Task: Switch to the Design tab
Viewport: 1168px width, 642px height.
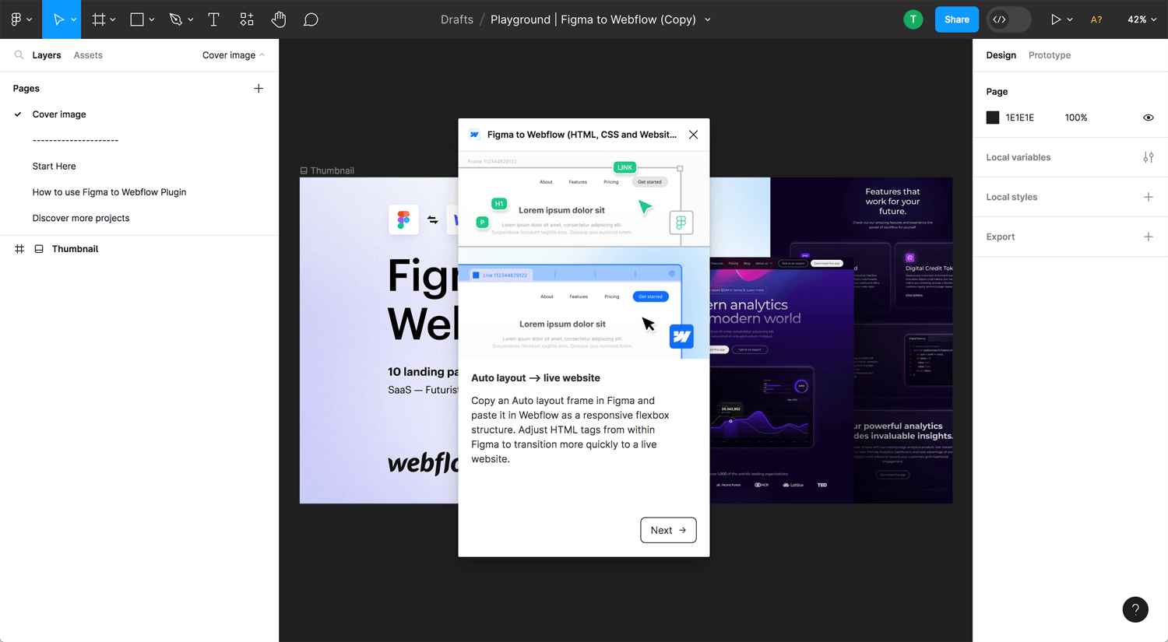Action: tap(1001, 55)
